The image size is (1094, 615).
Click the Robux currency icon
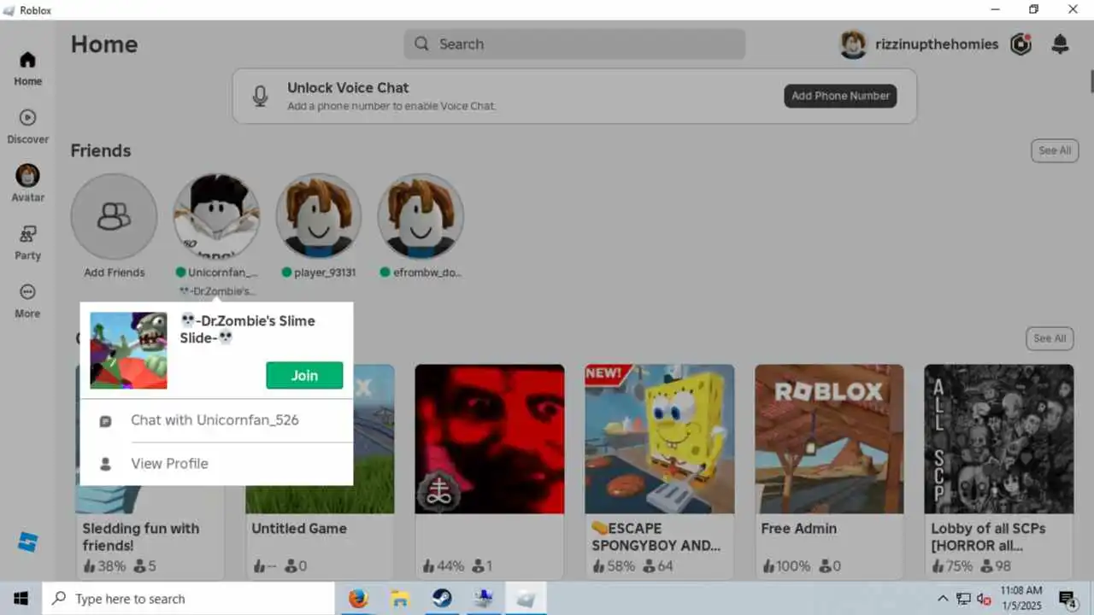pyautogui.click(x=1020, y=44)
